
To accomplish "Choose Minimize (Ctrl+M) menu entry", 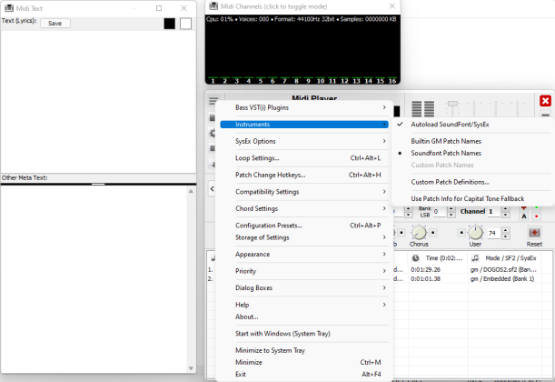I will pos(304,362).
